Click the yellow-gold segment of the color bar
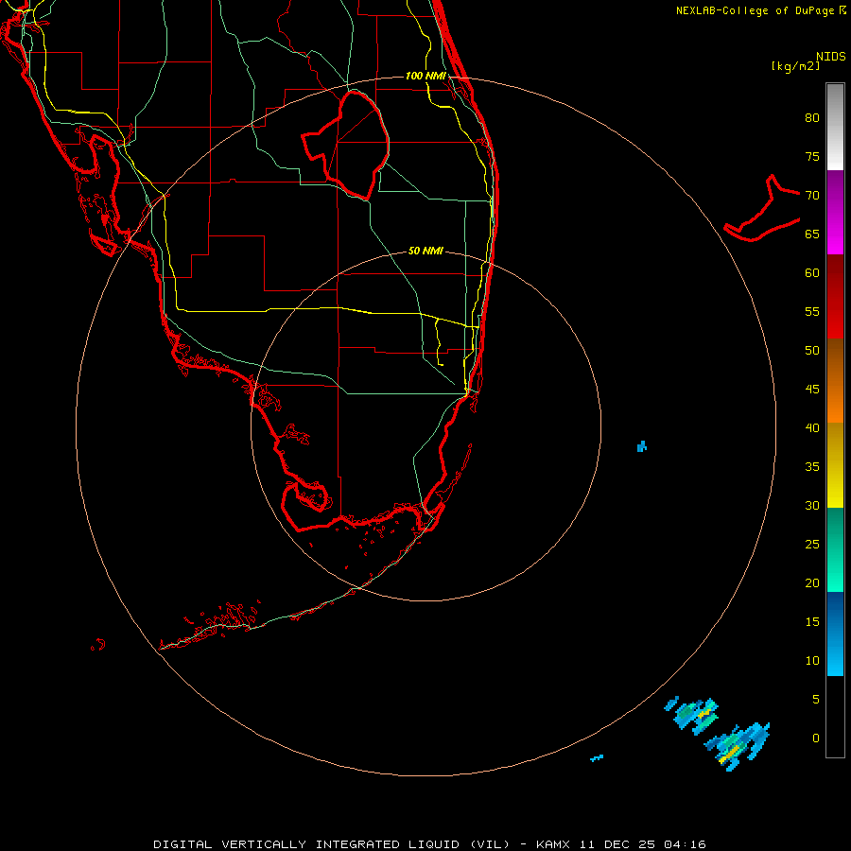 coord(835,465)
